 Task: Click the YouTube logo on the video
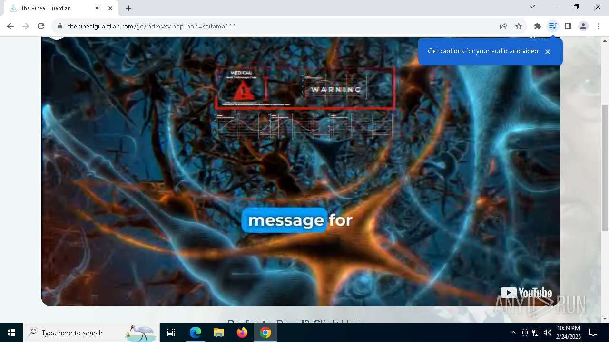[x=526, y=293]
